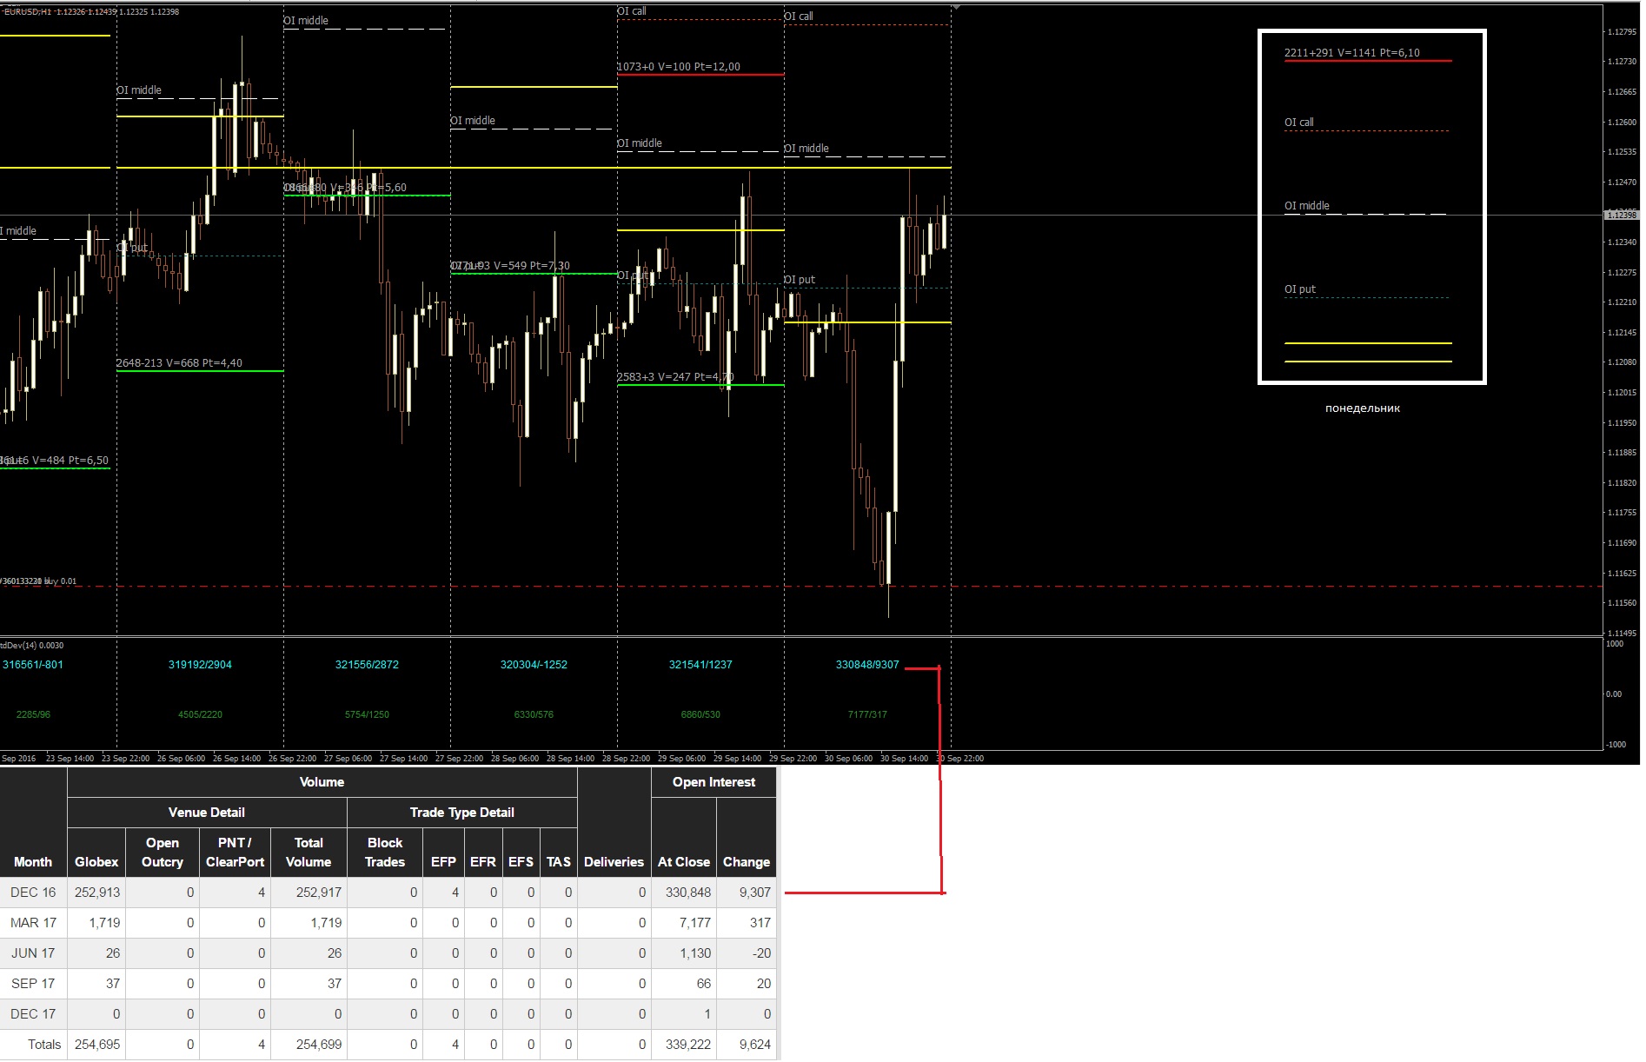The image size is (1646, 1062).
Task: Click the 30 Sep 14:00 time axis label
Action: tap(904, 759)
